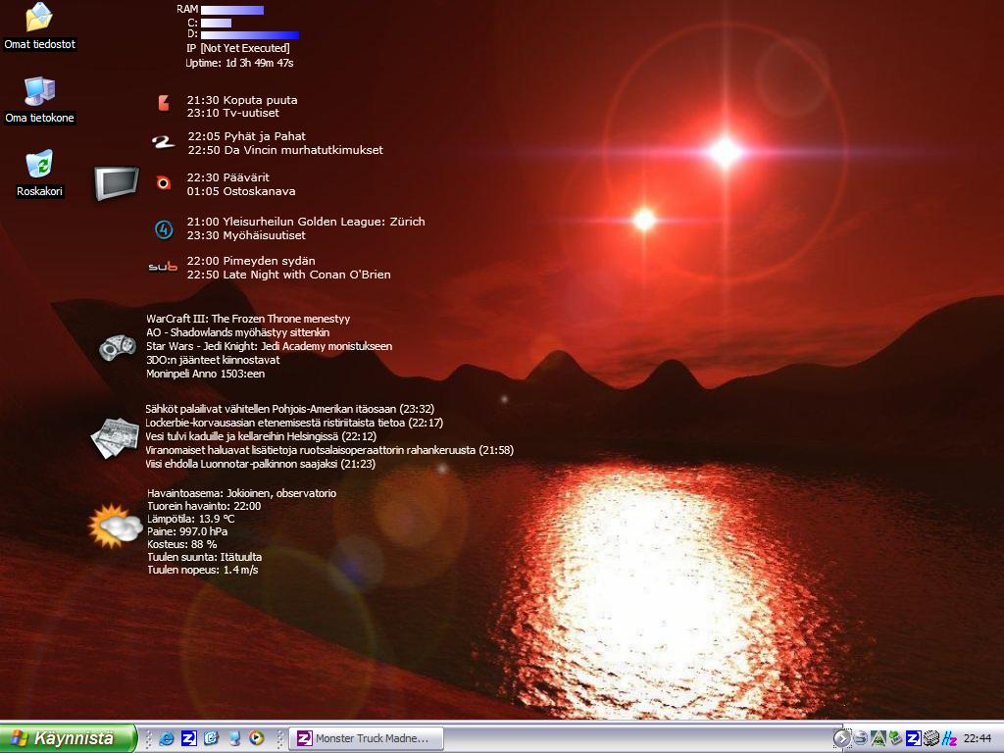Open the Helsinki flooding news headline

pos(261,436)
